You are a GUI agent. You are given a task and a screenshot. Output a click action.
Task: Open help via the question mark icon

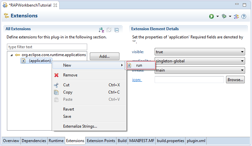pos(244,16)
